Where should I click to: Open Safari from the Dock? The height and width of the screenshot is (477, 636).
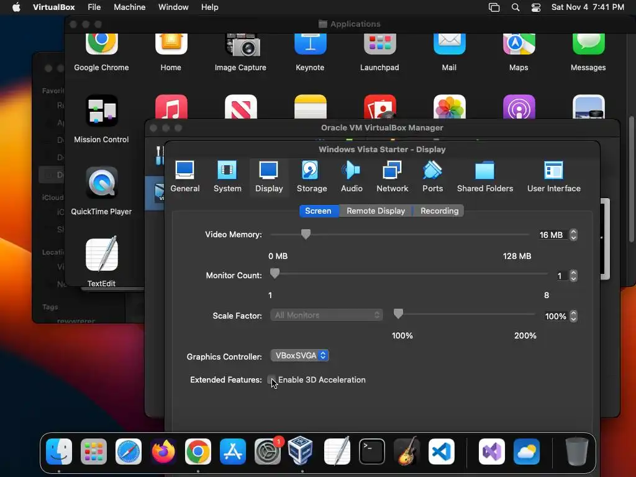click(129, 451)
